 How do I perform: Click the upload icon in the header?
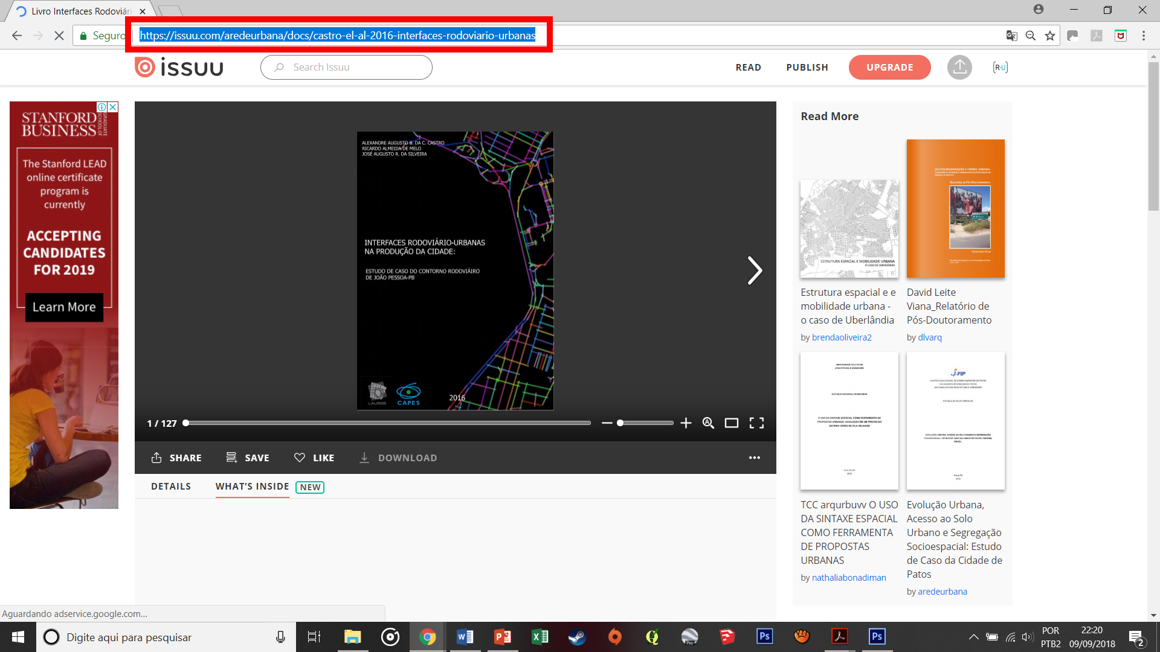(x=959, y=67)
